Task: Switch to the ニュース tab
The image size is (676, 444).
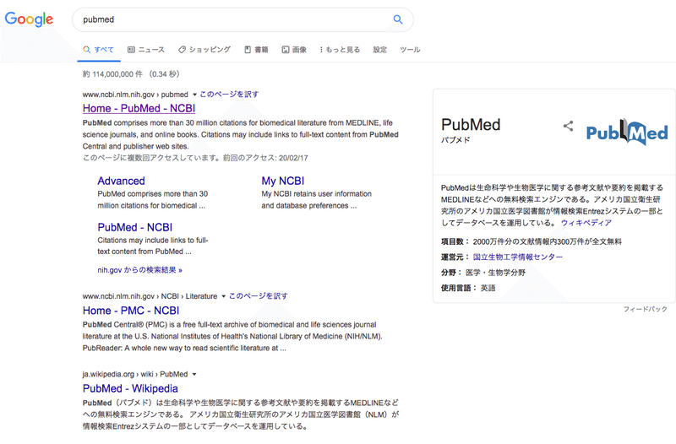Action: point(146,50)
